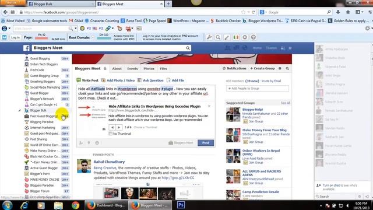Open the About tab of the group
Viewport: 373px width, 210px height.
coord(117,69)
